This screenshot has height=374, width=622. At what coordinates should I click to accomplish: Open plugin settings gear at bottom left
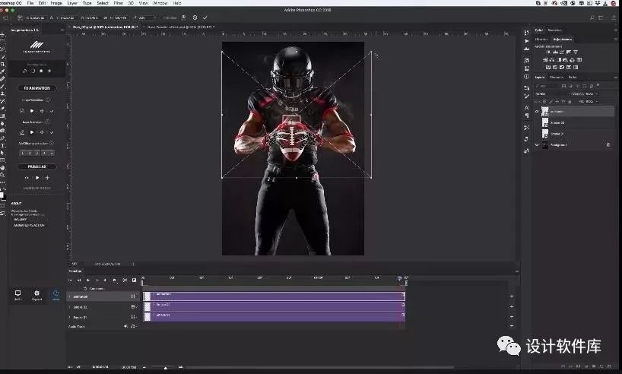(36, 295)
